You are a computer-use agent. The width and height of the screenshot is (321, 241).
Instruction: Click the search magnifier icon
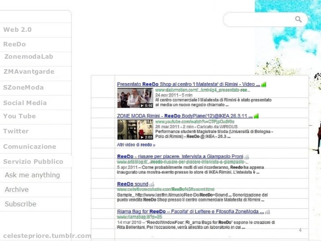(298, 19)
